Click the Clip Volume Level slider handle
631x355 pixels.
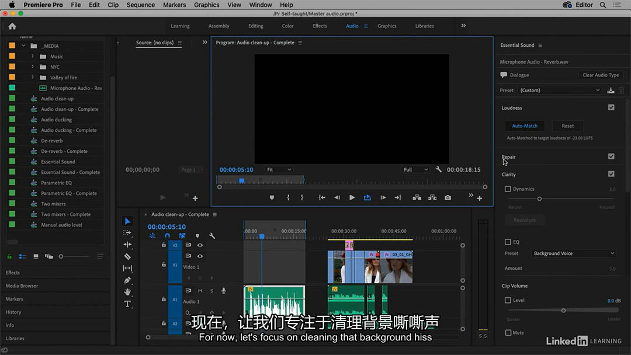click(x=563, y=311)
